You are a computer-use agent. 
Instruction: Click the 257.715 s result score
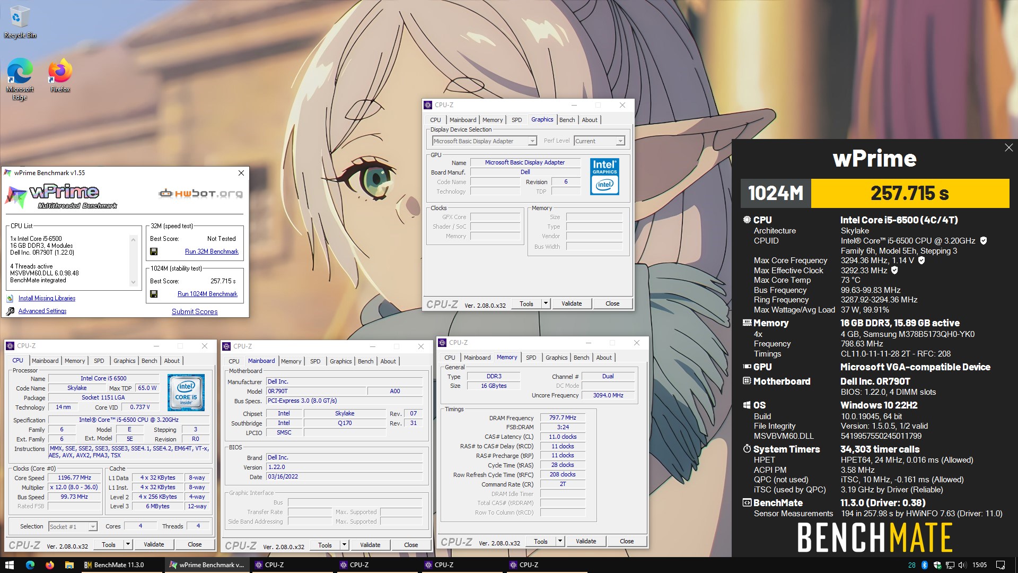click(909, 193)
